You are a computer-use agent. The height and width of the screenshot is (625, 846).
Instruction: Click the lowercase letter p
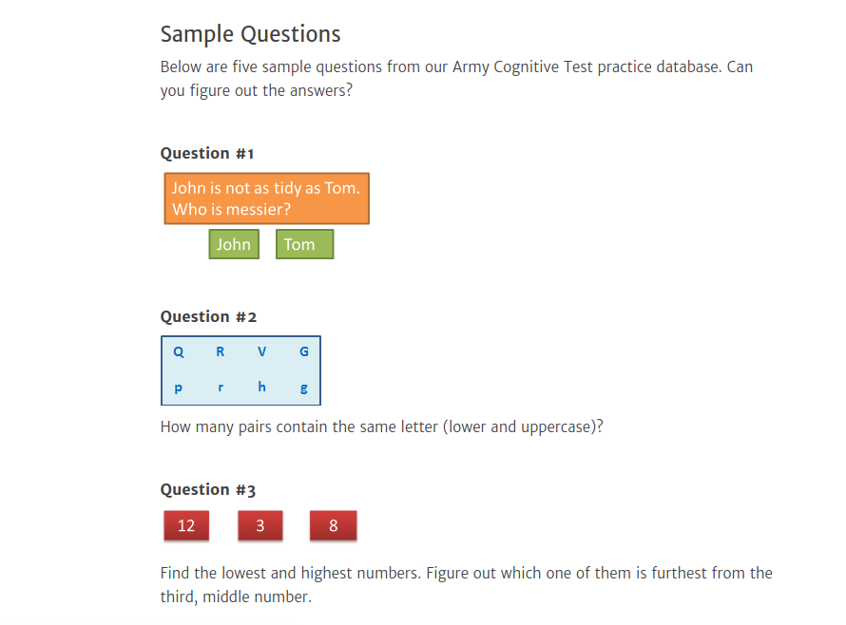(179, 388)
